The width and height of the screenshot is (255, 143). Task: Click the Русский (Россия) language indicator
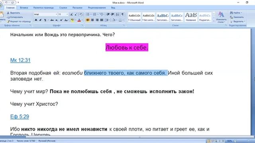click(47, 141)
